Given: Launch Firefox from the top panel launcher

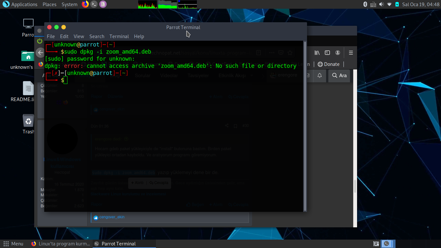Looking at the screenshot, I should click(x=85, y=4).
